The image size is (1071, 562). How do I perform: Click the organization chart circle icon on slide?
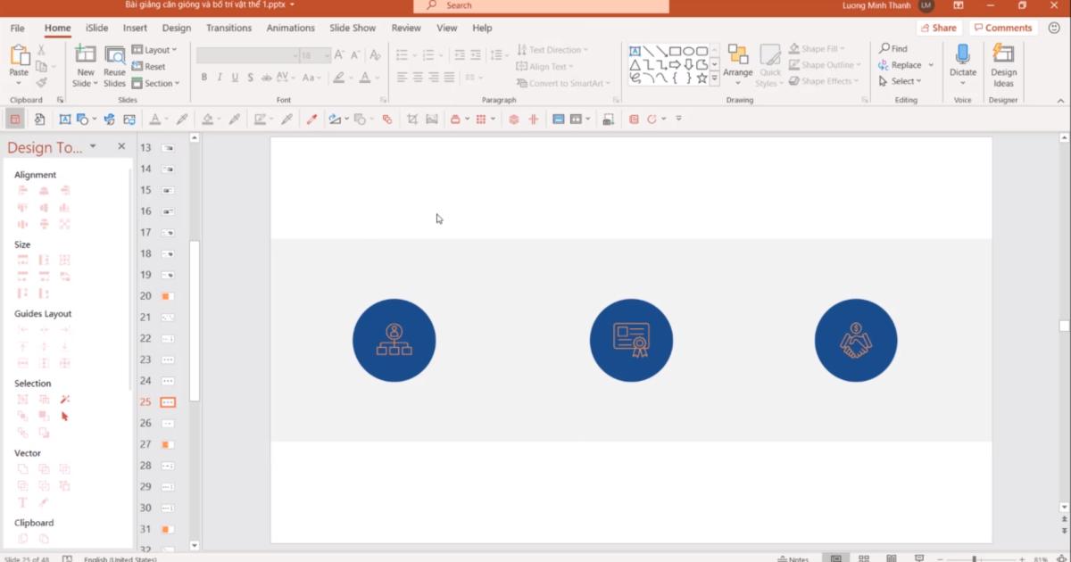pos(394,340)
